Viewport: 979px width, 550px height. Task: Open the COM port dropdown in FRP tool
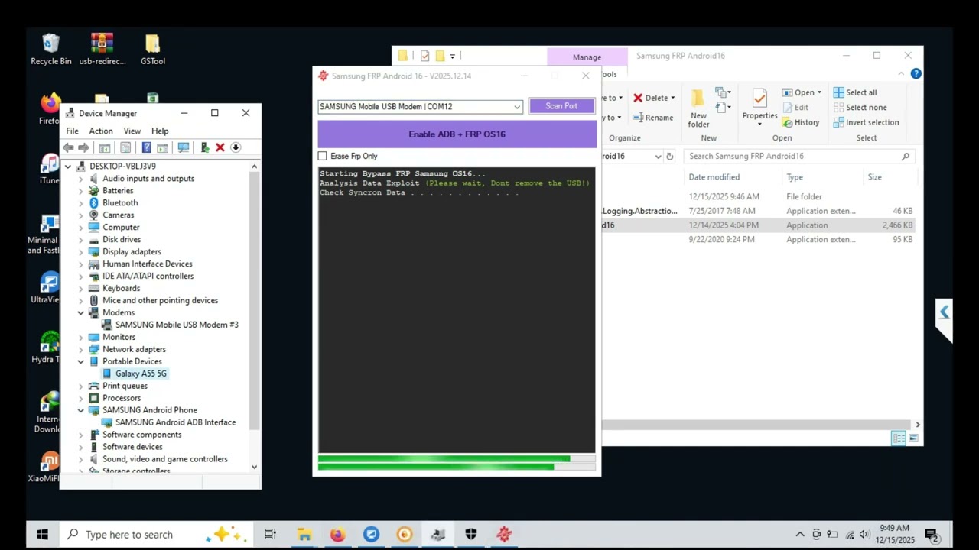[517, 107]
